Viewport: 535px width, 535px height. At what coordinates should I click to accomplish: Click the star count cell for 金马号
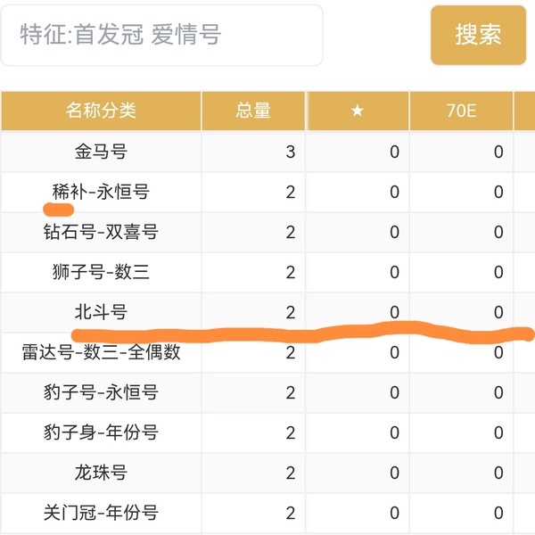(x=394, y=152)
